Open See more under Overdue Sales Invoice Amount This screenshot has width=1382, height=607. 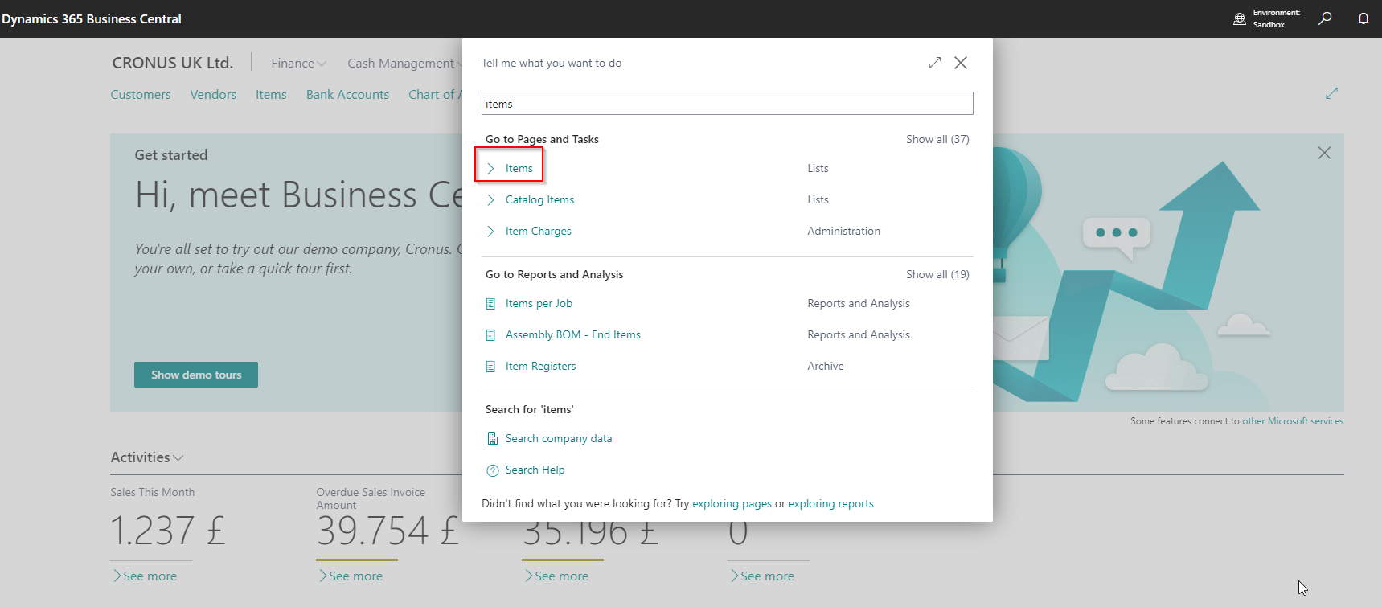[x=351, y=576]
